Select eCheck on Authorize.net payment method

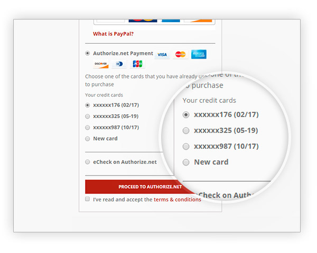pyautogui.click(x=87, y=162)
